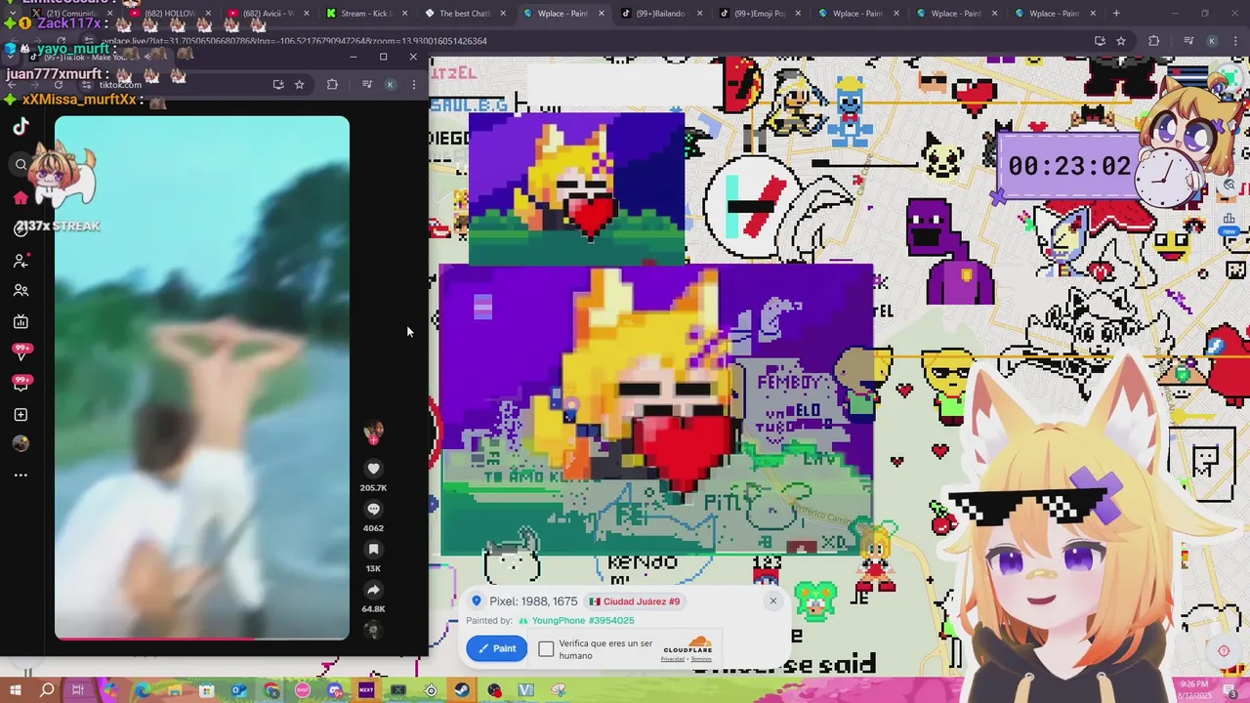Click the Upload plus icon in the TikTok sidebar
The width and height of the screenshot is (1250, 703).
pyautogui.click(x=21, y=415)
